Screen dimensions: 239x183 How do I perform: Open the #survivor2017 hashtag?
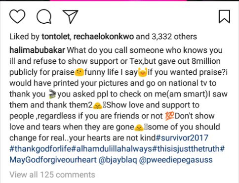[182, 138]
